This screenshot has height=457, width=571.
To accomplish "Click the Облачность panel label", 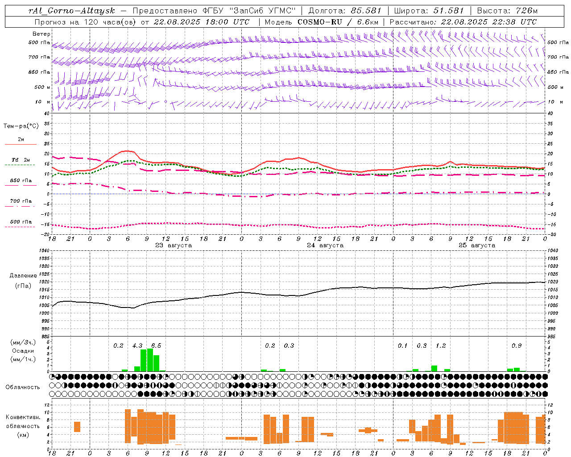I will (x=23, y=387).
